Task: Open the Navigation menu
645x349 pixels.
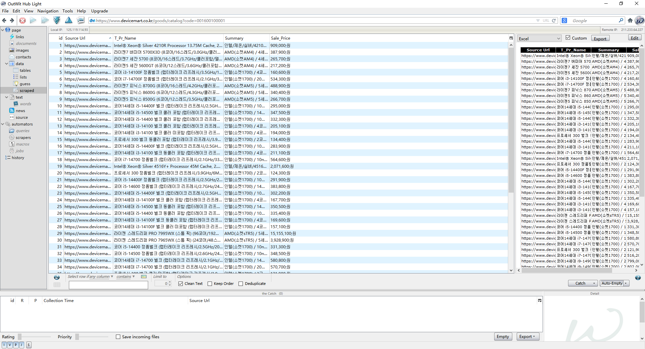Action: [x=48, y=11]
